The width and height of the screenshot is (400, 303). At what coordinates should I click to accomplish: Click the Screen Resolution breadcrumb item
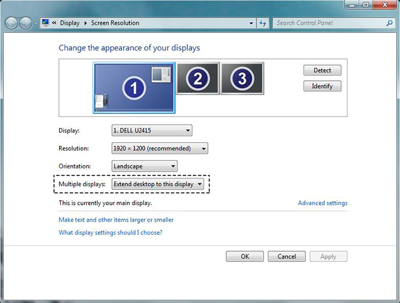click(x=115, y=23)
